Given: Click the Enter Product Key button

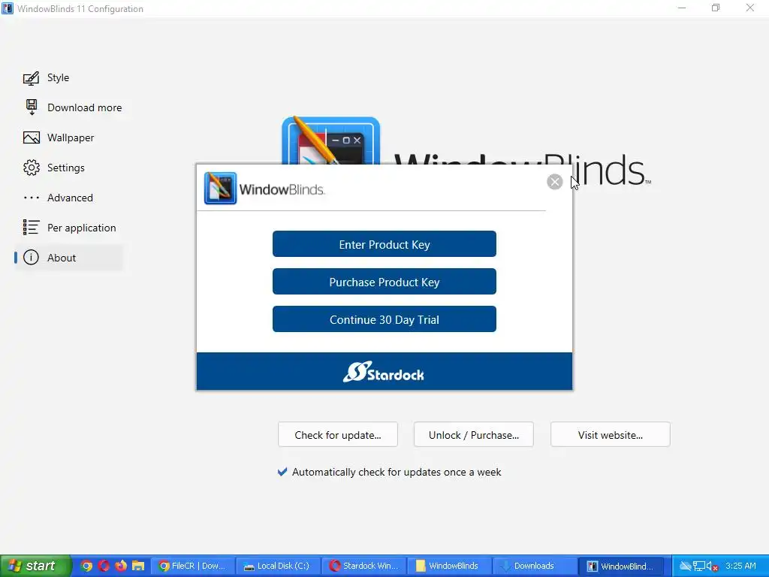Looking at the screenshot, I should click(x=384, y=244).
